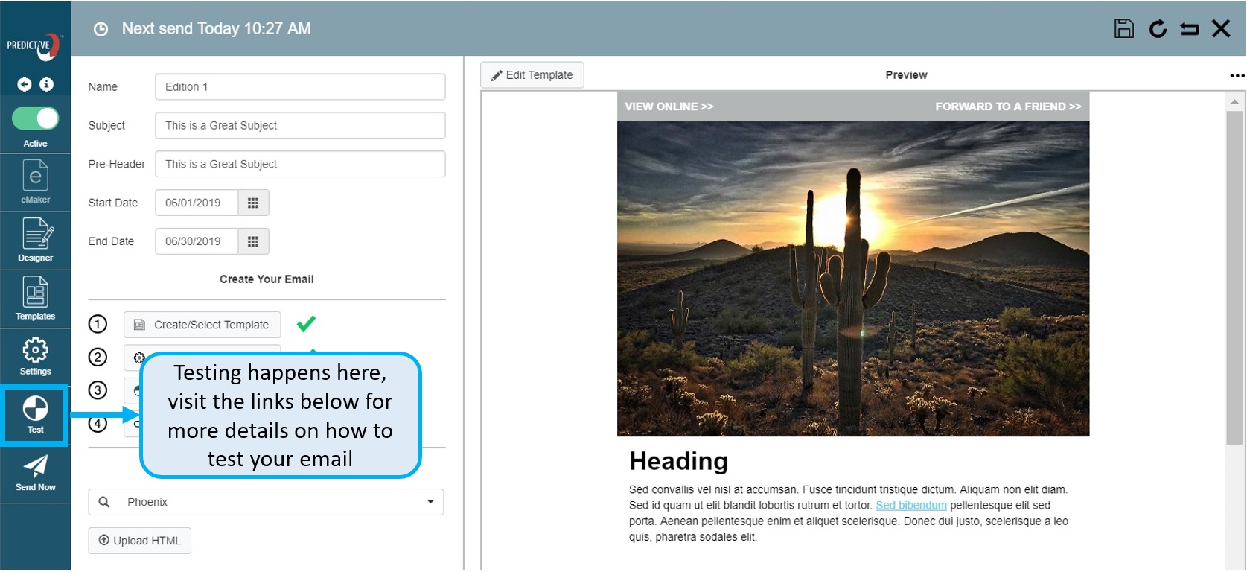Click the info icon under logo

coord(46,84)
